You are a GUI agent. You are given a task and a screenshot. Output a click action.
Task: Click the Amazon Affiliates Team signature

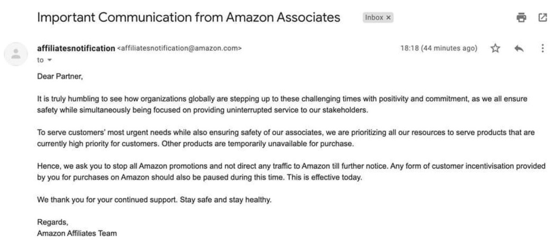point(77,234)
